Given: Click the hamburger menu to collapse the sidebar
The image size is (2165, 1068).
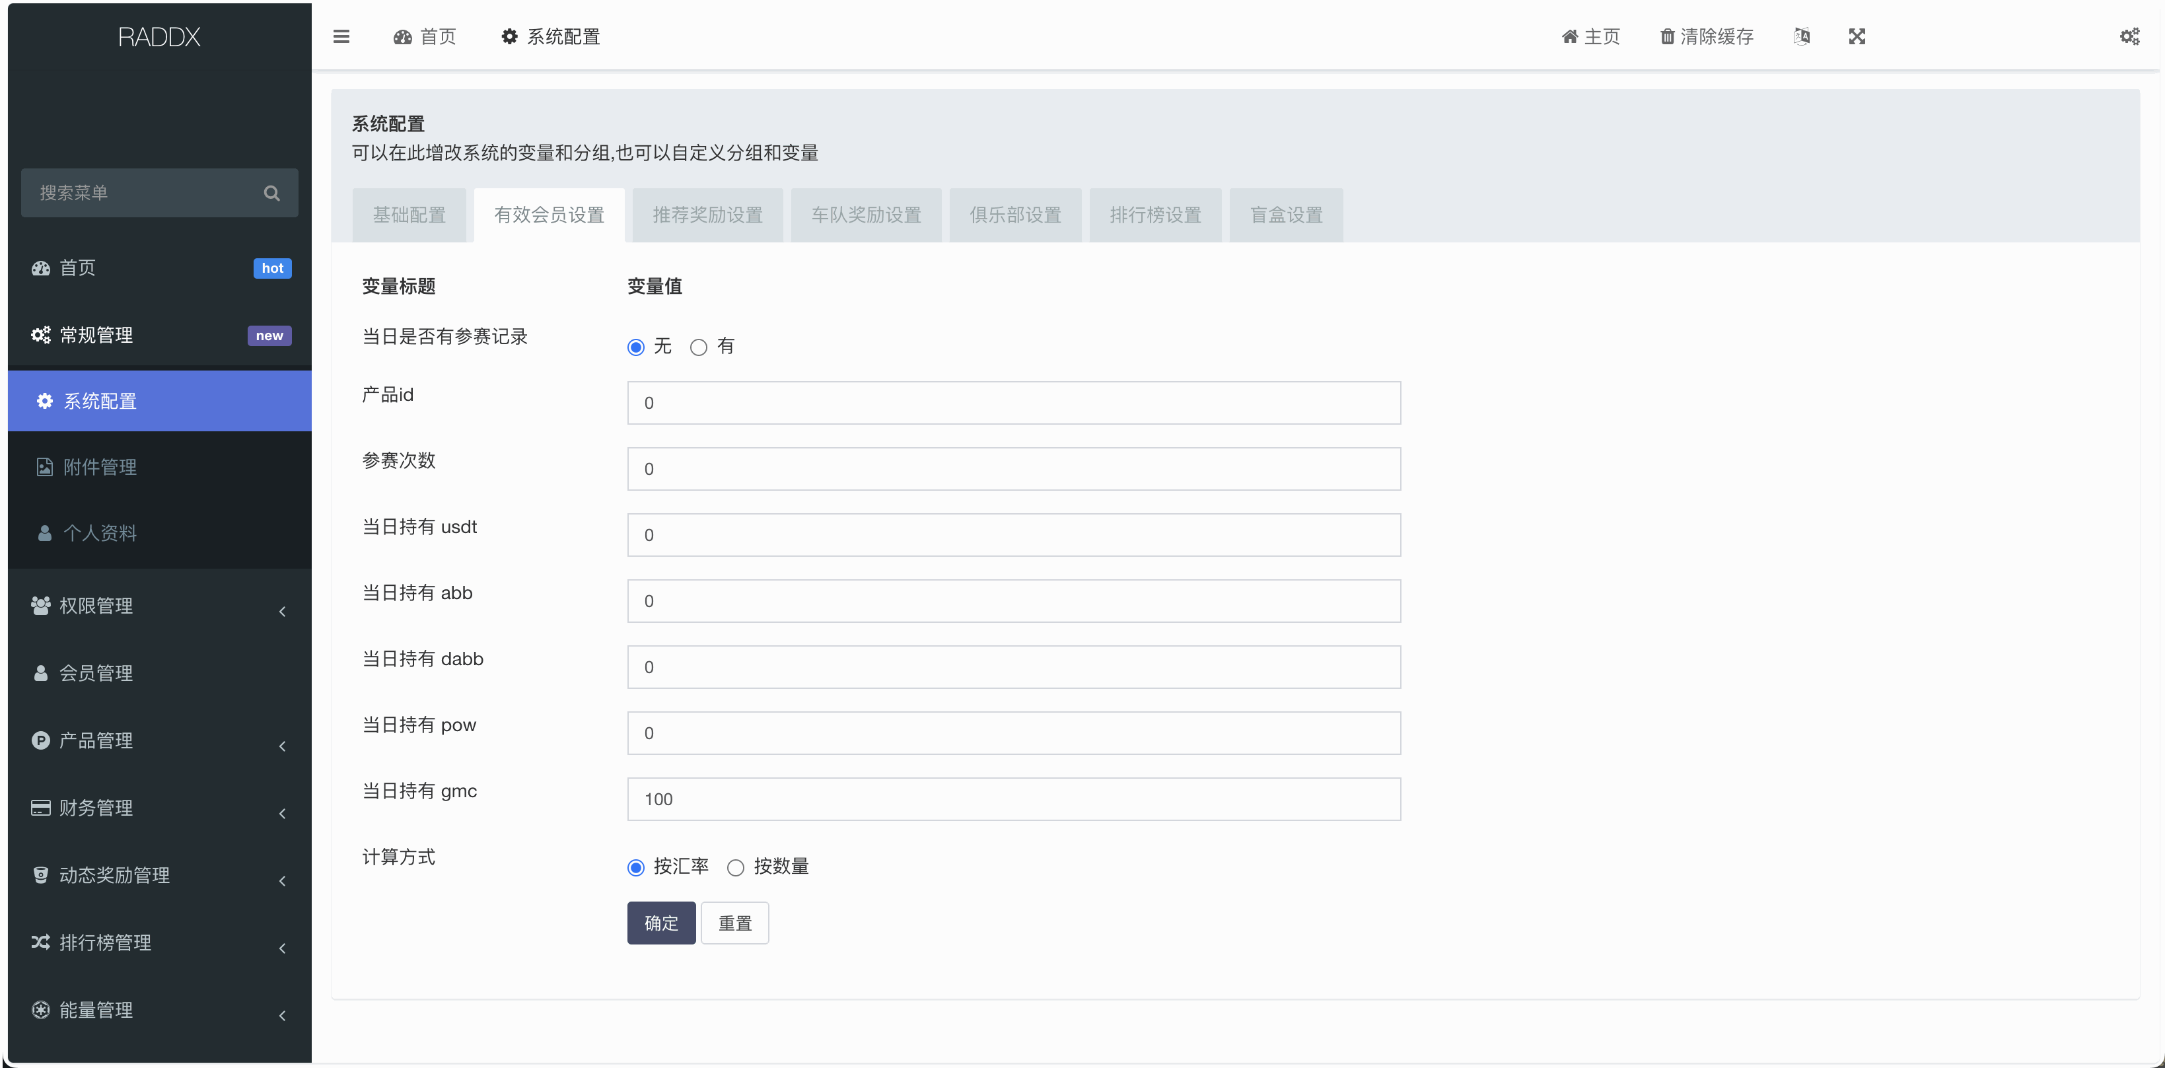Looking at the screenshot, I should (x=341, y=36).
